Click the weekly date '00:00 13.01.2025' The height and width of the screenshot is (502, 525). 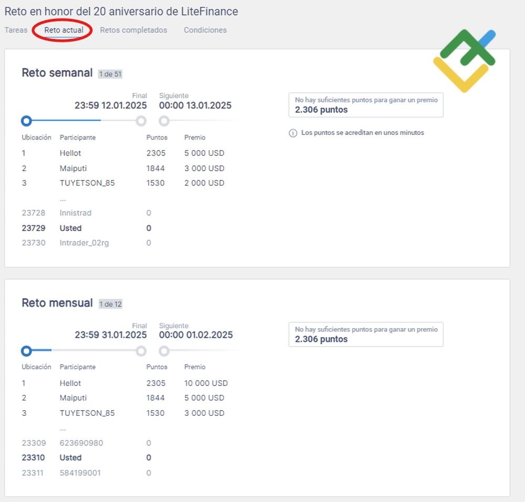click(195, 106)
